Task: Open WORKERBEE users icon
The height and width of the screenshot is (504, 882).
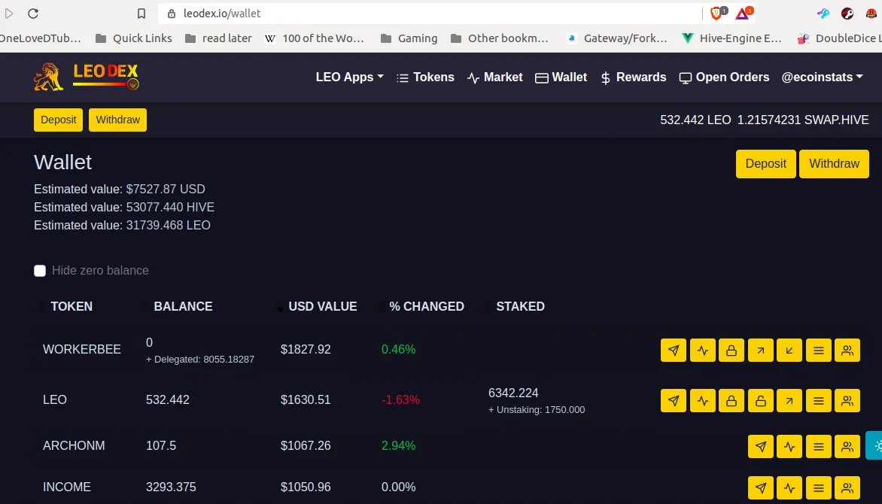Action: [x=847, y=351]
